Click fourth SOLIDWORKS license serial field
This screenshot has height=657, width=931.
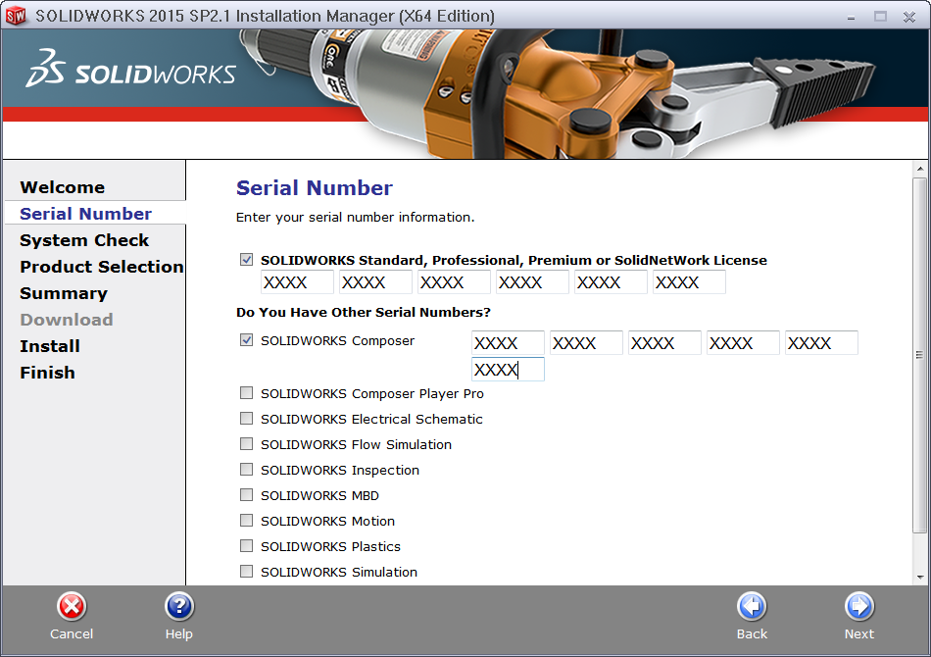(532, 282)
